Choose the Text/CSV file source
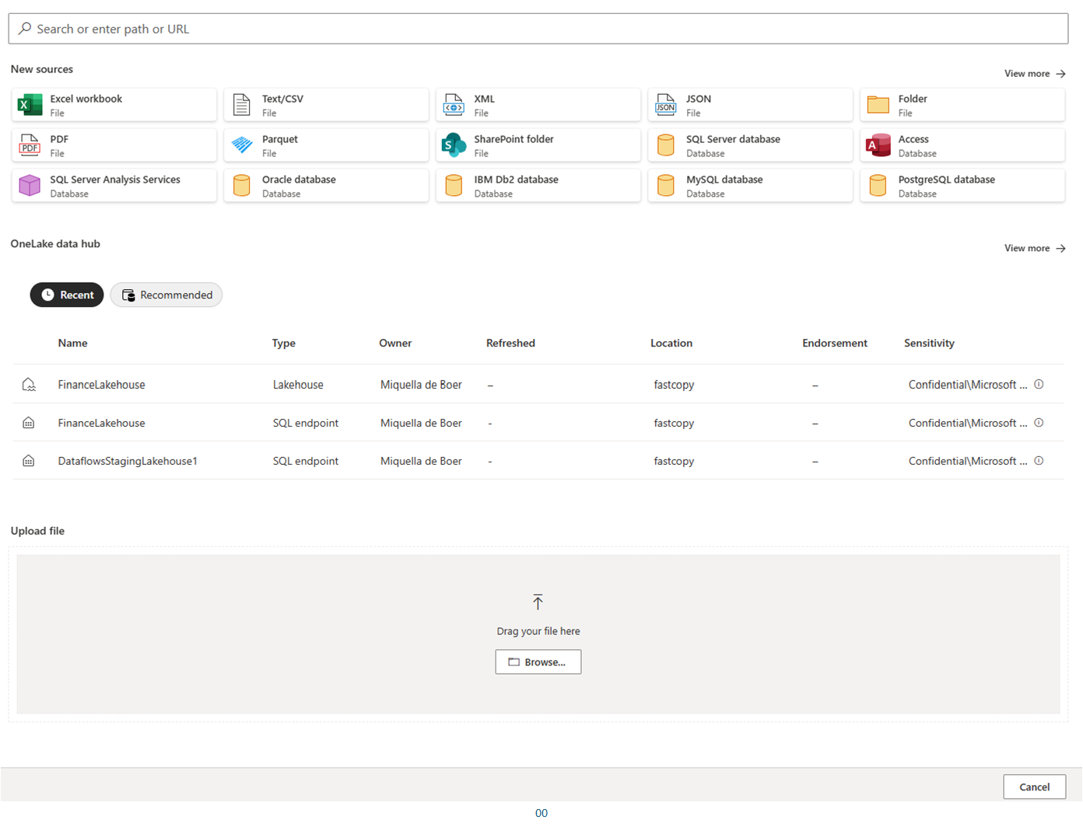 [325, 105]
